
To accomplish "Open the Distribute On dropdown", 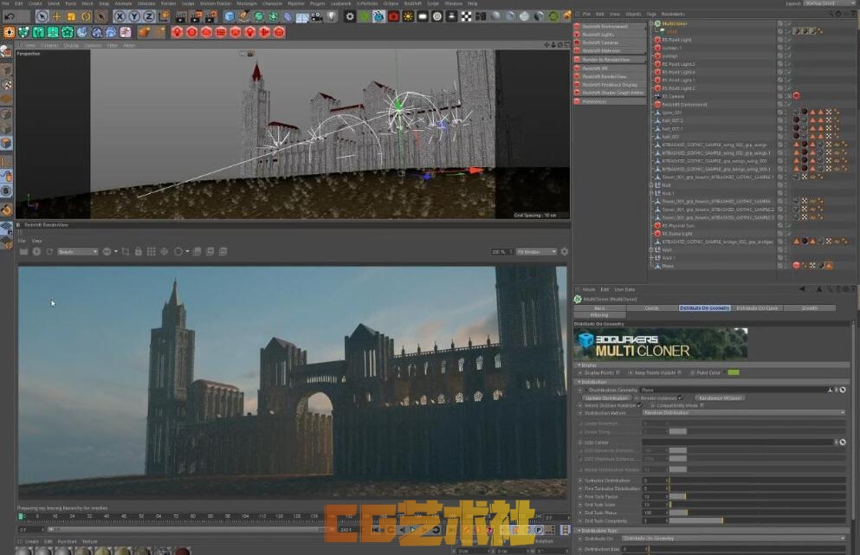I will [734, 539].
